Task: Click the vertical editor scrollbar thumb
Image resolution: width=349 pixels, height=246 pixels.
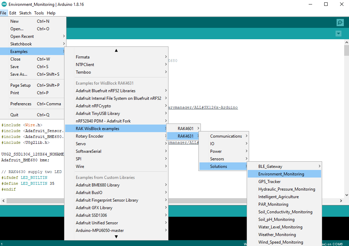Action: pyautogui.click(x=346, y=50)
